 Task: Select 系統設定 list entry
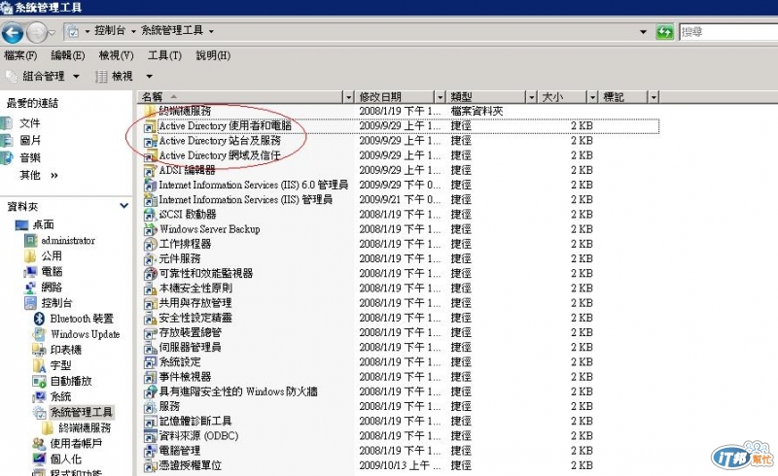[x=180, y=362]
